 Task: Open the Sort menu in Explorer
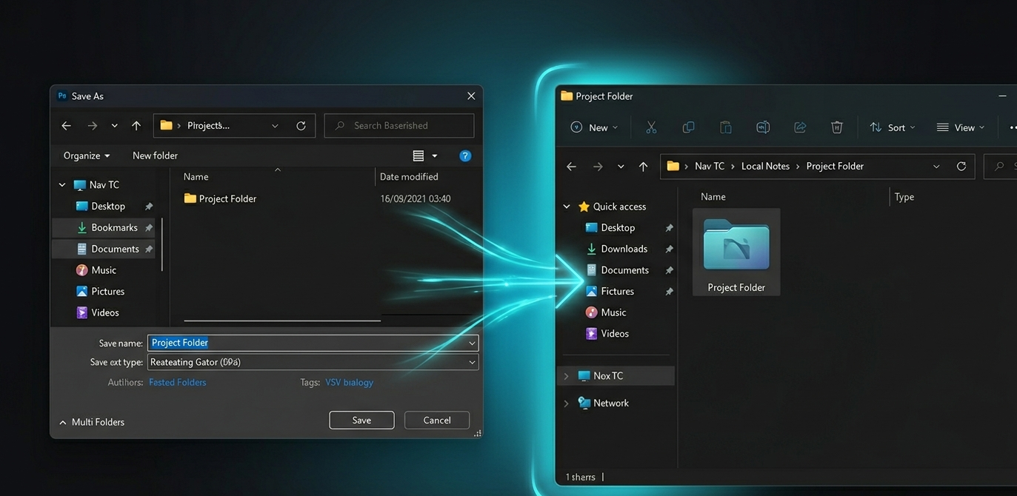point(892,127)
